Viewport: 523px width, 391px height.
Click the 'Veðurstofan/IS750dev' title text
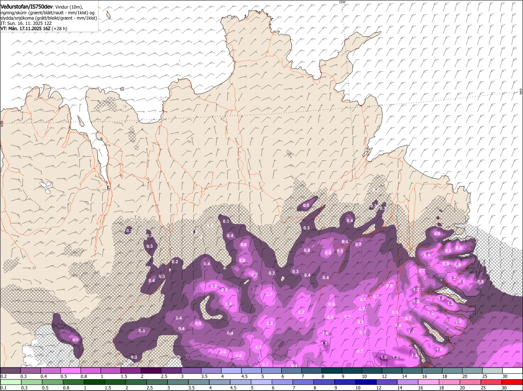tap(27, 7)
